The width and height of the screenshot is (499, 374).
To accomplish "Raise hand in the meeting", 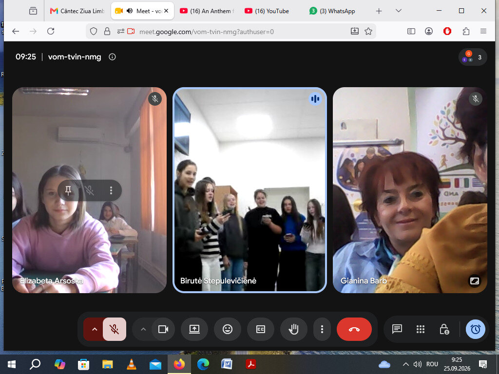I will click(293, 329).
